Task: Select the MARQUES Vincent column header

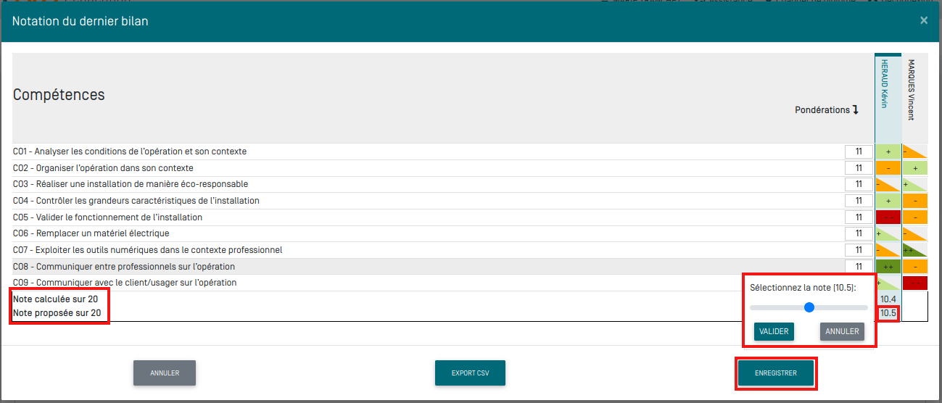Action: (x=915, y=98)
